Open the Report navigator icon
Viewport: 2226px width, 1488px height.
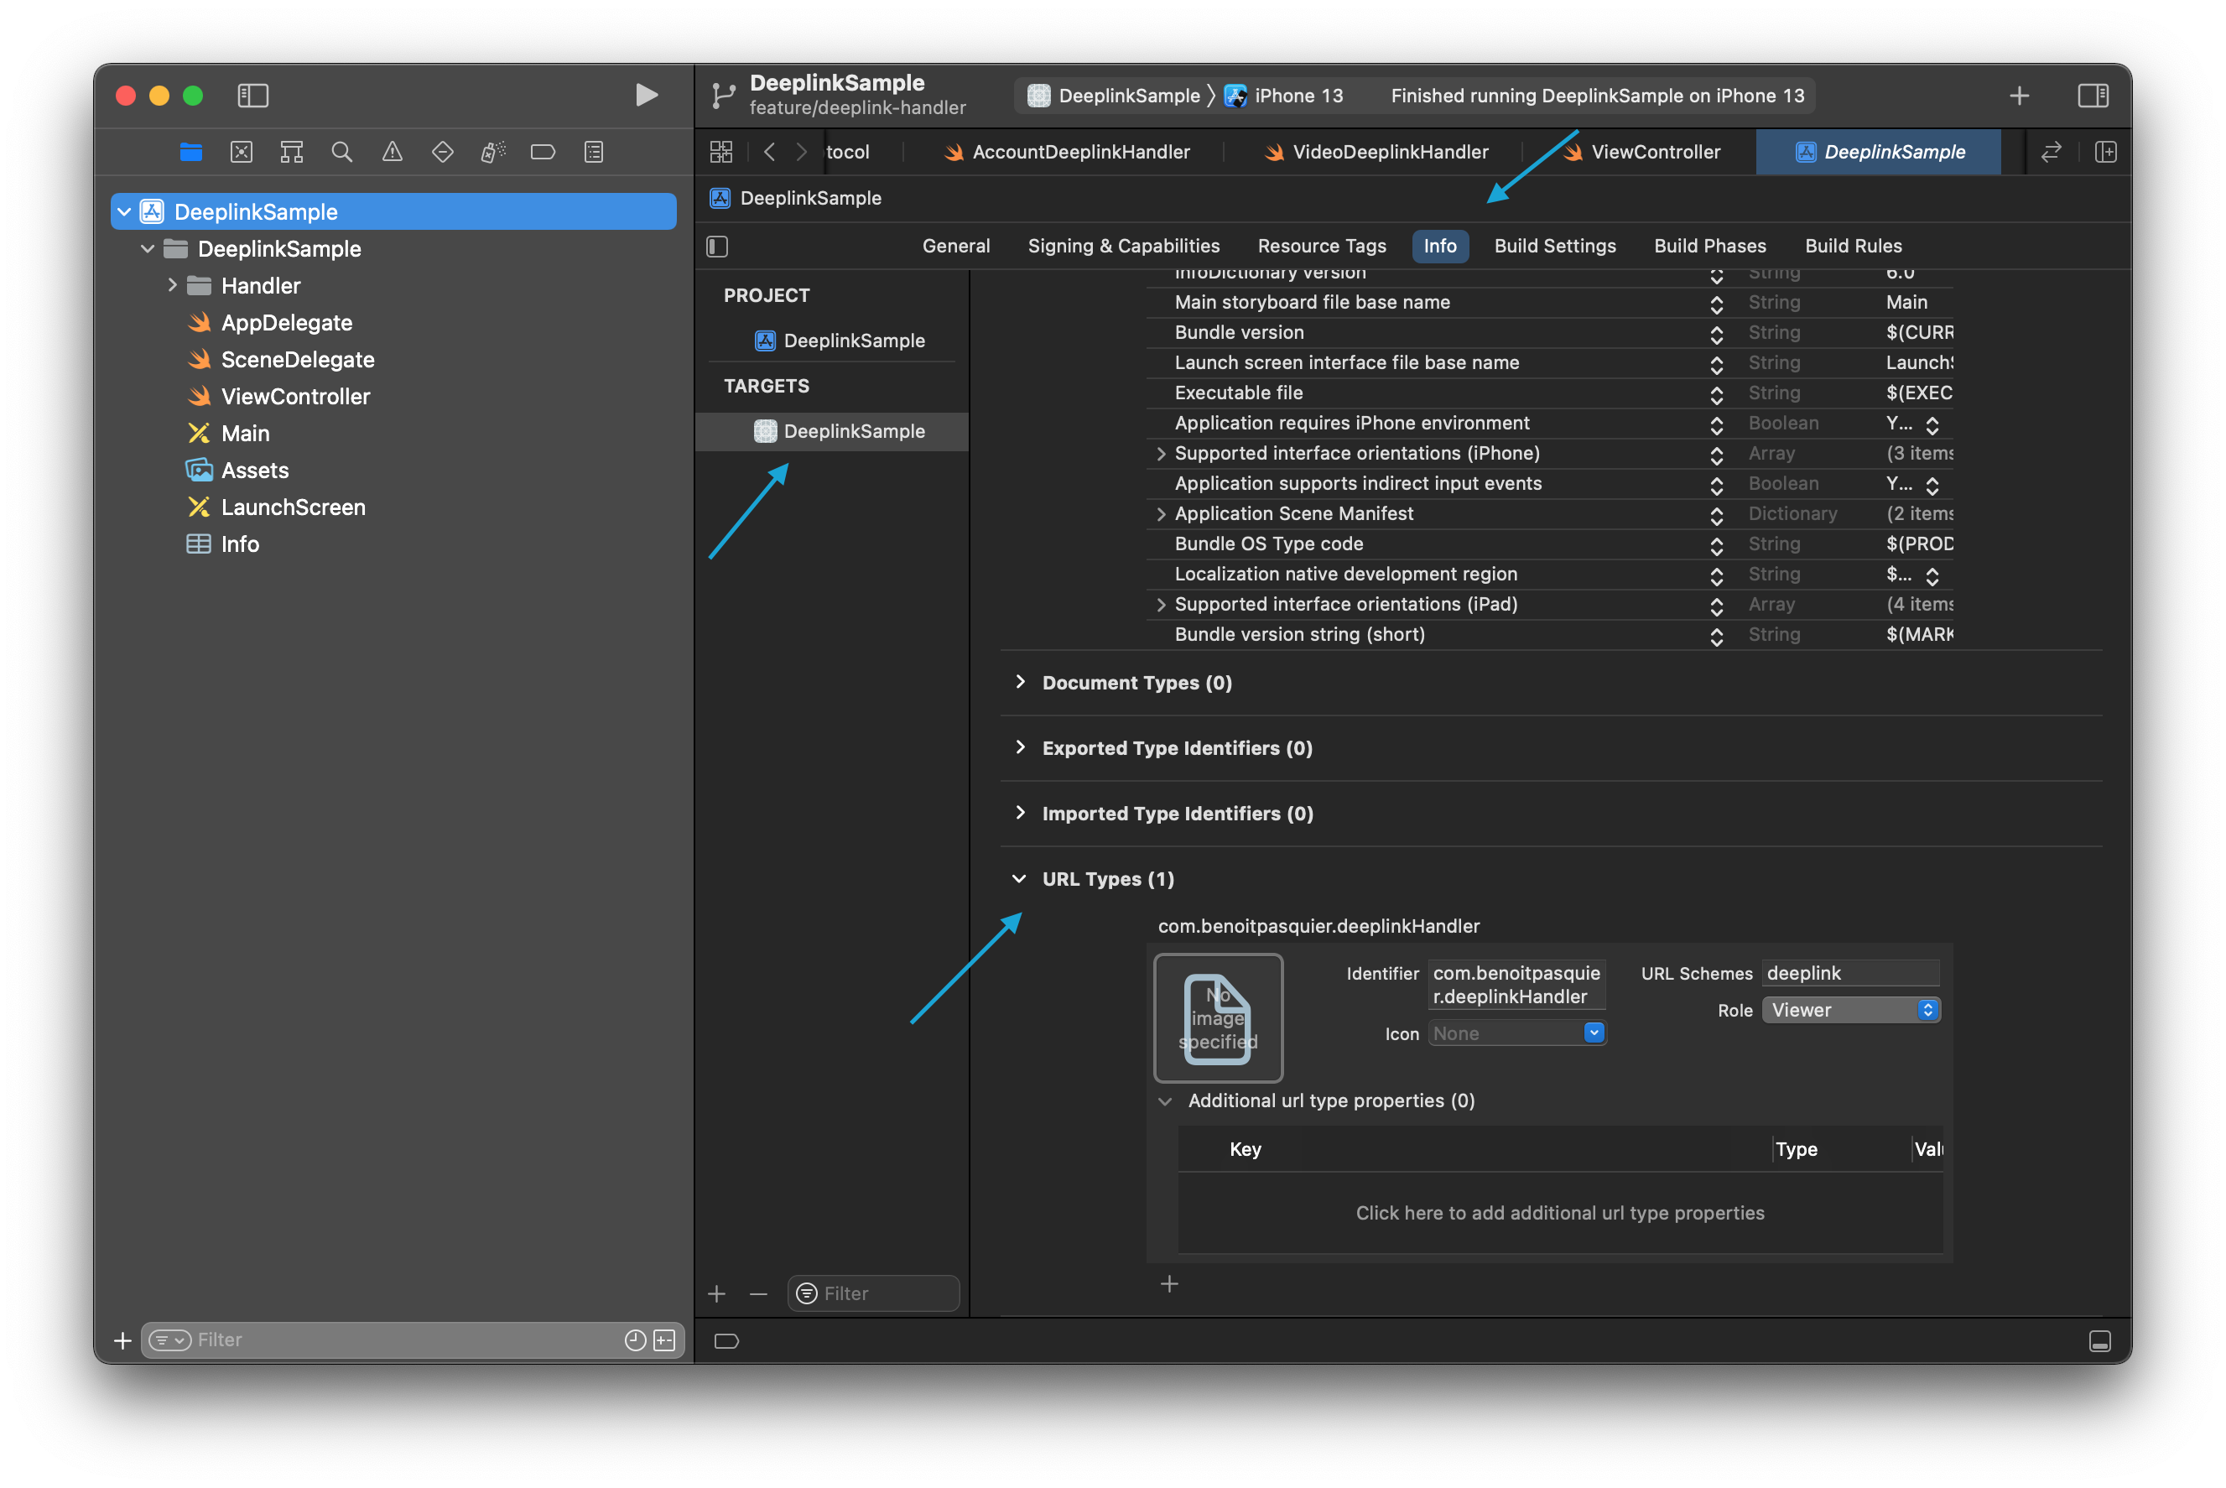coord(593,152)
